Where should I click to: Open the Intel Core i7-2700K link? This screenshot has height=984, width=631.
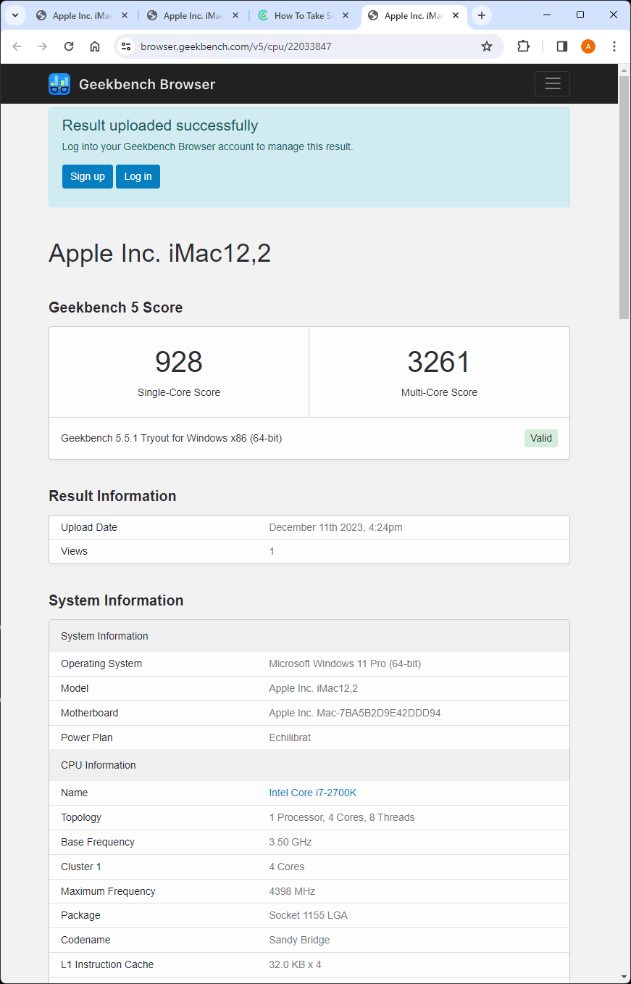point(312,793)
